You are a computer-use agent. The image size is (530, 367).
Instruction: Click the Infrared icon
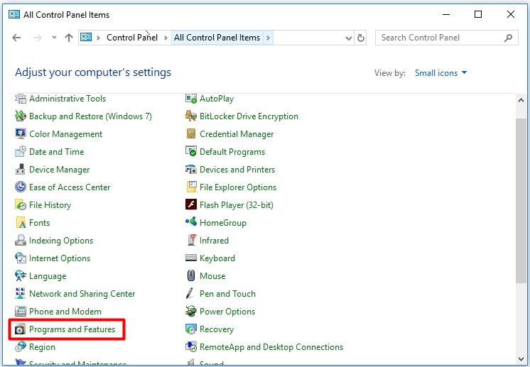tap(191, 241)
